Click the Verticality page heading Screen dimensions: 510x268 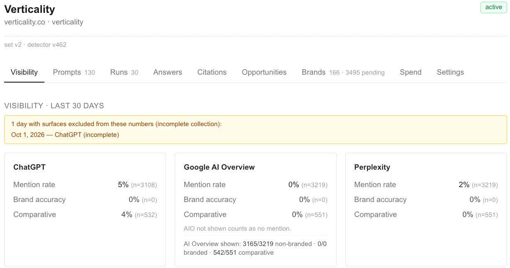(x=29, y=9)
